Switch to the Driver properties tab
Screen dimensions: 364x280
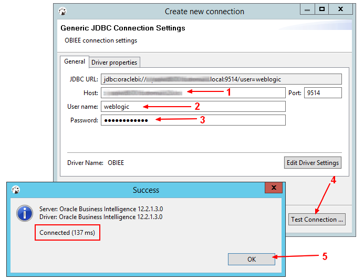[114, 62]
